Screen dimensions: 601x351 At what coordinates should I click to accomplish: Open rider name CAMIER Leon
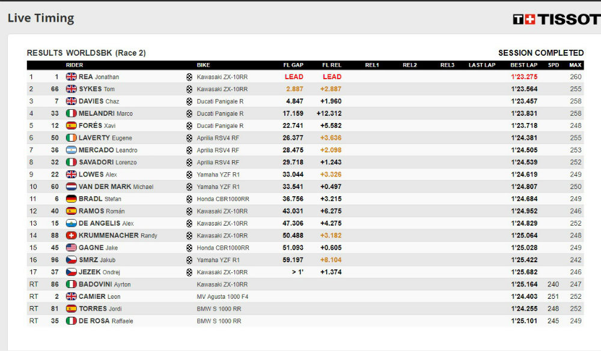(x=100, y=296)
